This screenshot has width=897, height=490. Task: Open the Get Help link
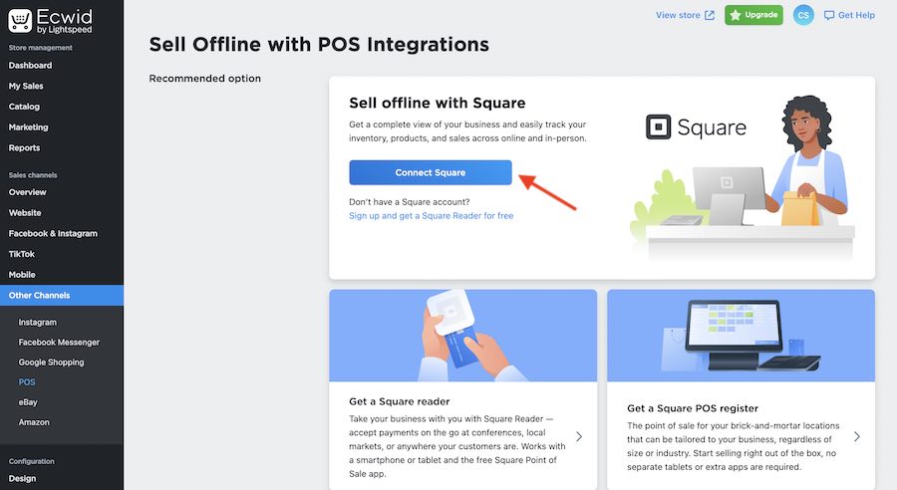point(849,16)
